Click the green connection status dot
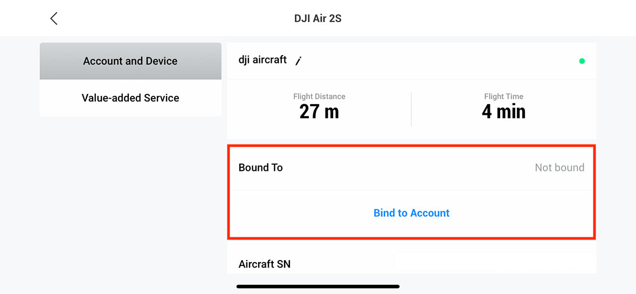 click(x=582, y=61)
